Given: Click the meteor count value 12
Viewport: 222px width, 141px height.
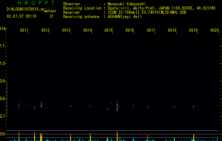Looking at the screenshot, I should (51, 16).
